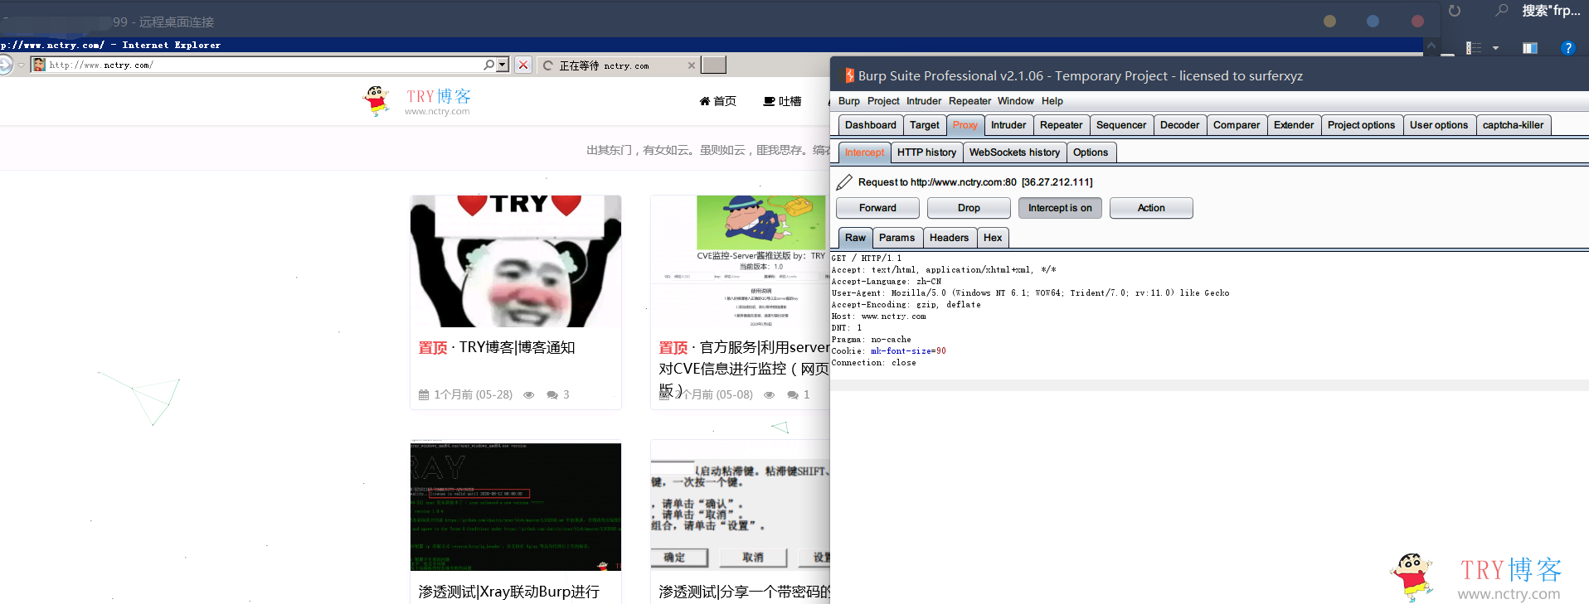The height and width of the screenshot is (604, 1589).
Task: Open the Sequencer tab
Action: pos(1121,125)
